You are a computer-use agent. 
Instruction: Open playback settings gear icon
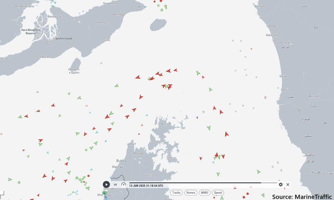(x=281, y=185)
